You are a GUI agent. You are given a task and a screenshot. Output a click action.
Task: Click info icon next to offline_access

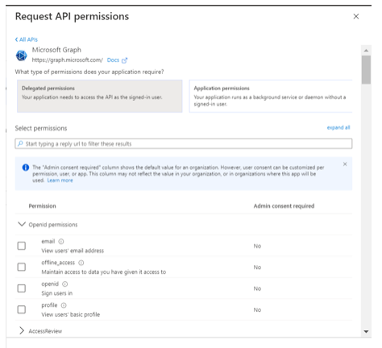81,263
